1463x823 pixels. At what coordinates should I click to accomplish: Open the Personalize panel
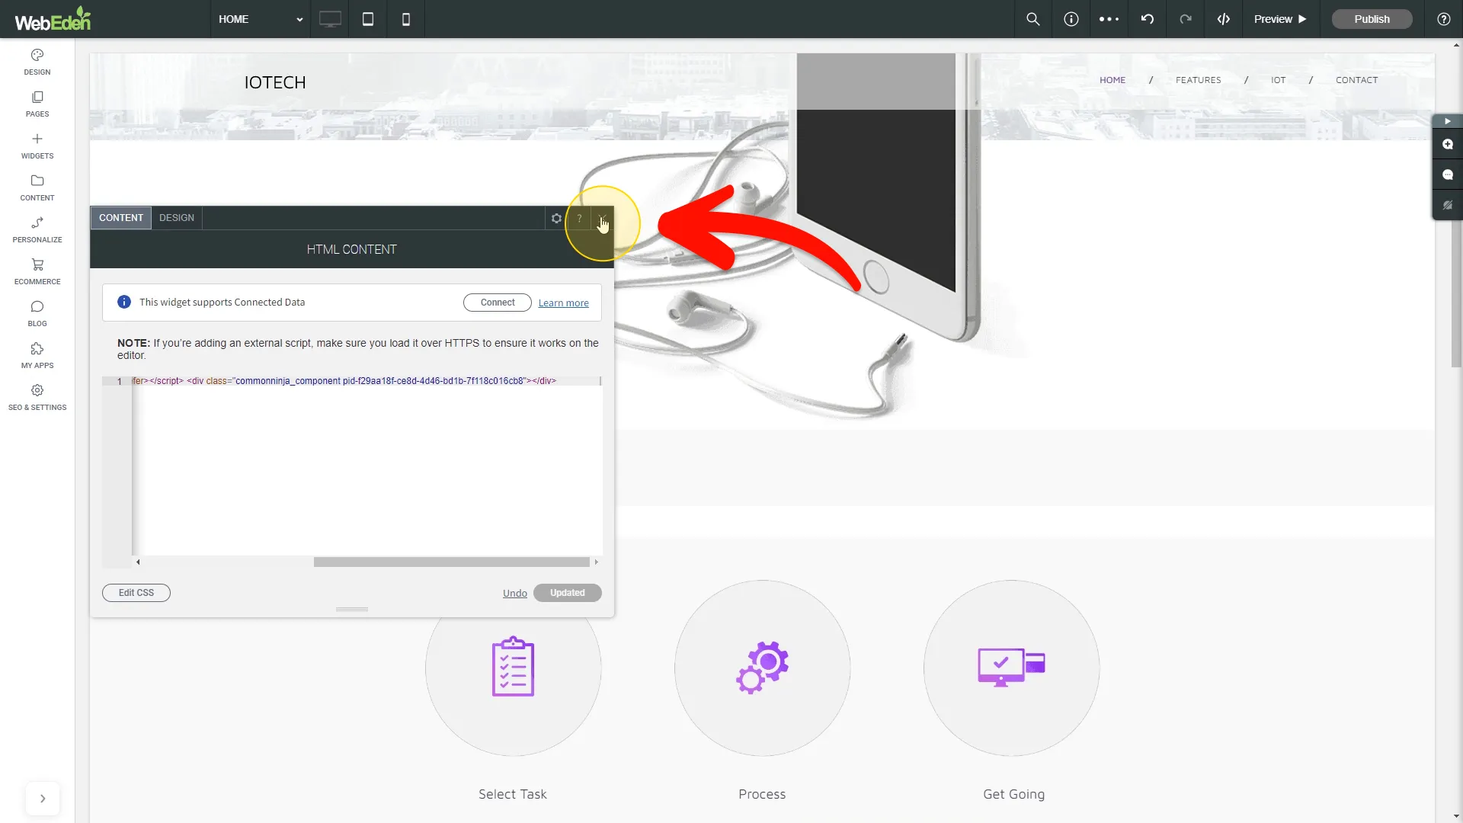point(37,229)
